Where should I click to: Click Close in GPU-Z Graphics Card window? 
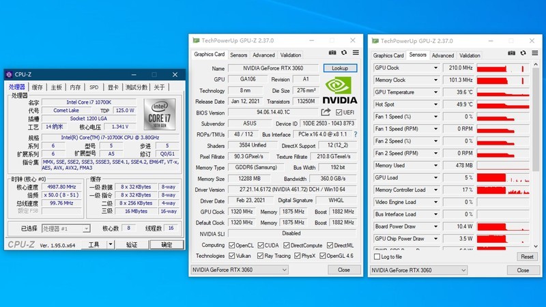coord(344,269)
